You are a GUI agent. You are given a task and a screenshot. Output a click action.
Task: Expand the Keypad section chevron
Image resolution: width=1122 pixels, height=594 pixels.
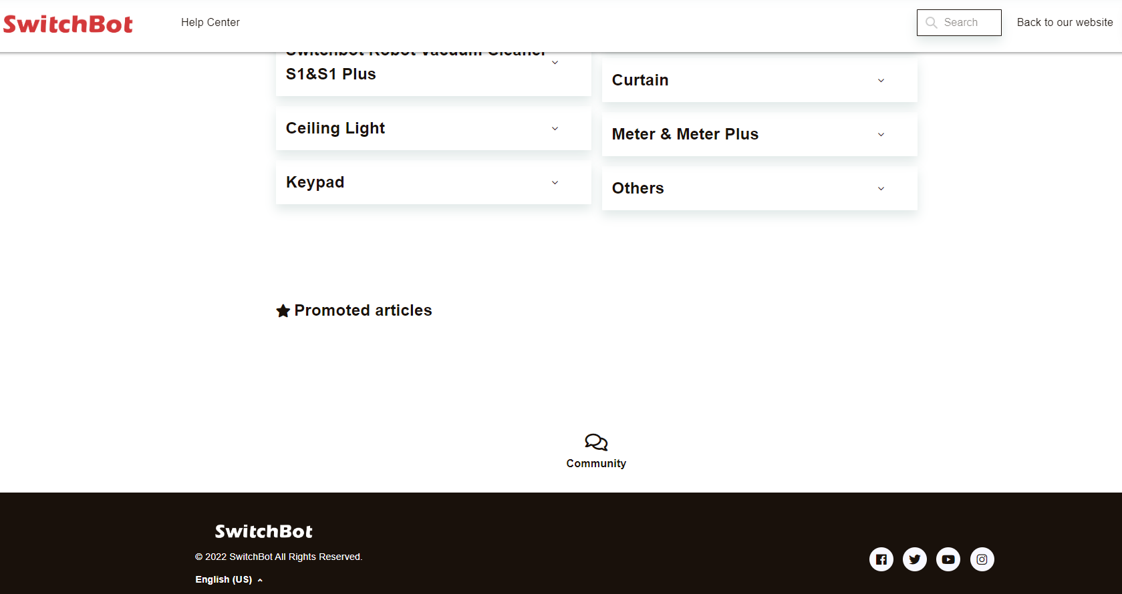point(555,183)
